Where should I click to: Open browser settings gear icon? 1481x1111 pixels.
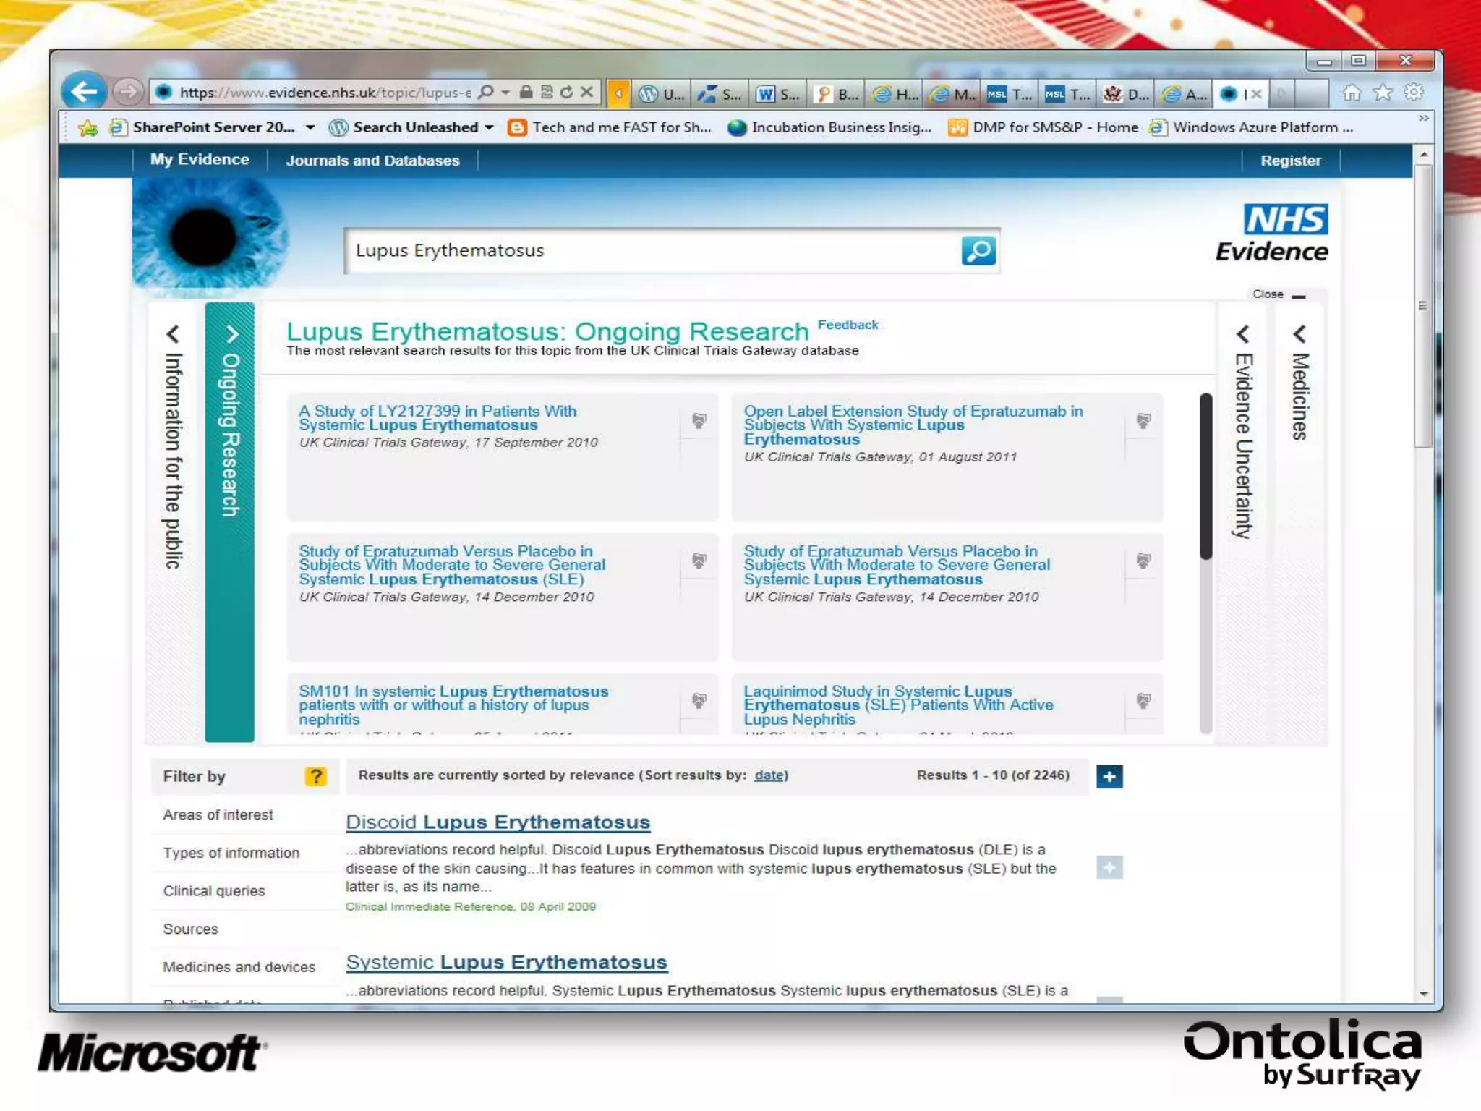coord(1414,93)
